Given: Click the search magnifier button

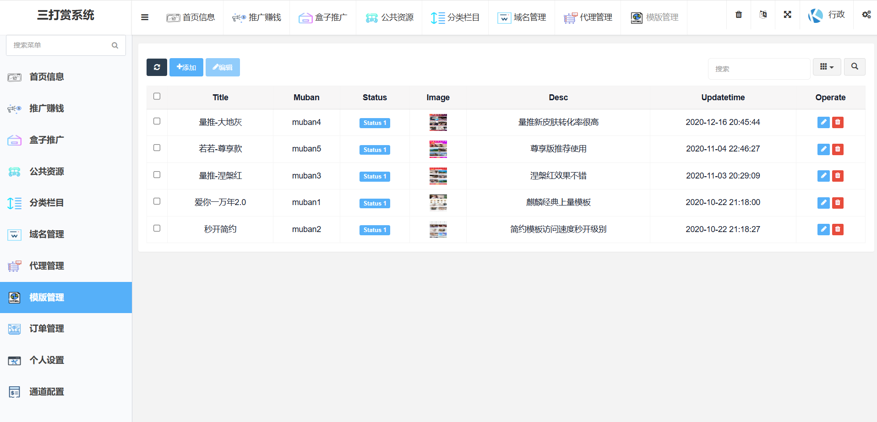Looking at the screenshot, I should coord(855,67).
